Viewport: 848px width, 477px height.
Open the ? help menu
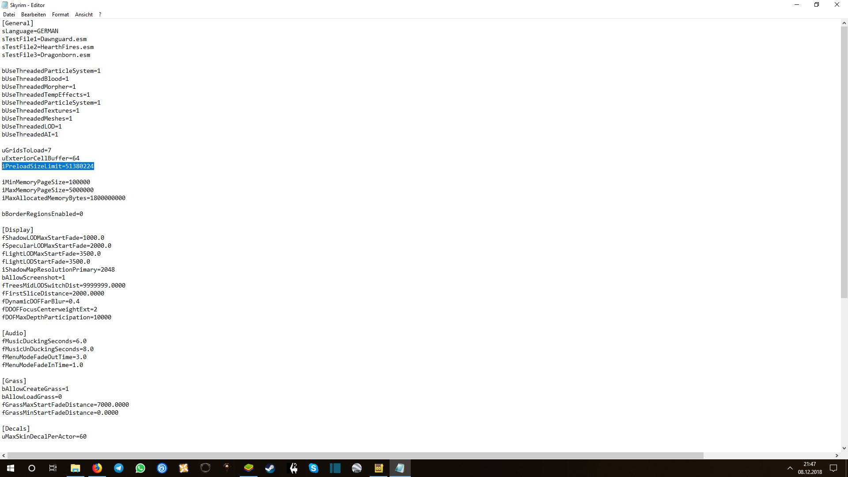pos(100,14)
